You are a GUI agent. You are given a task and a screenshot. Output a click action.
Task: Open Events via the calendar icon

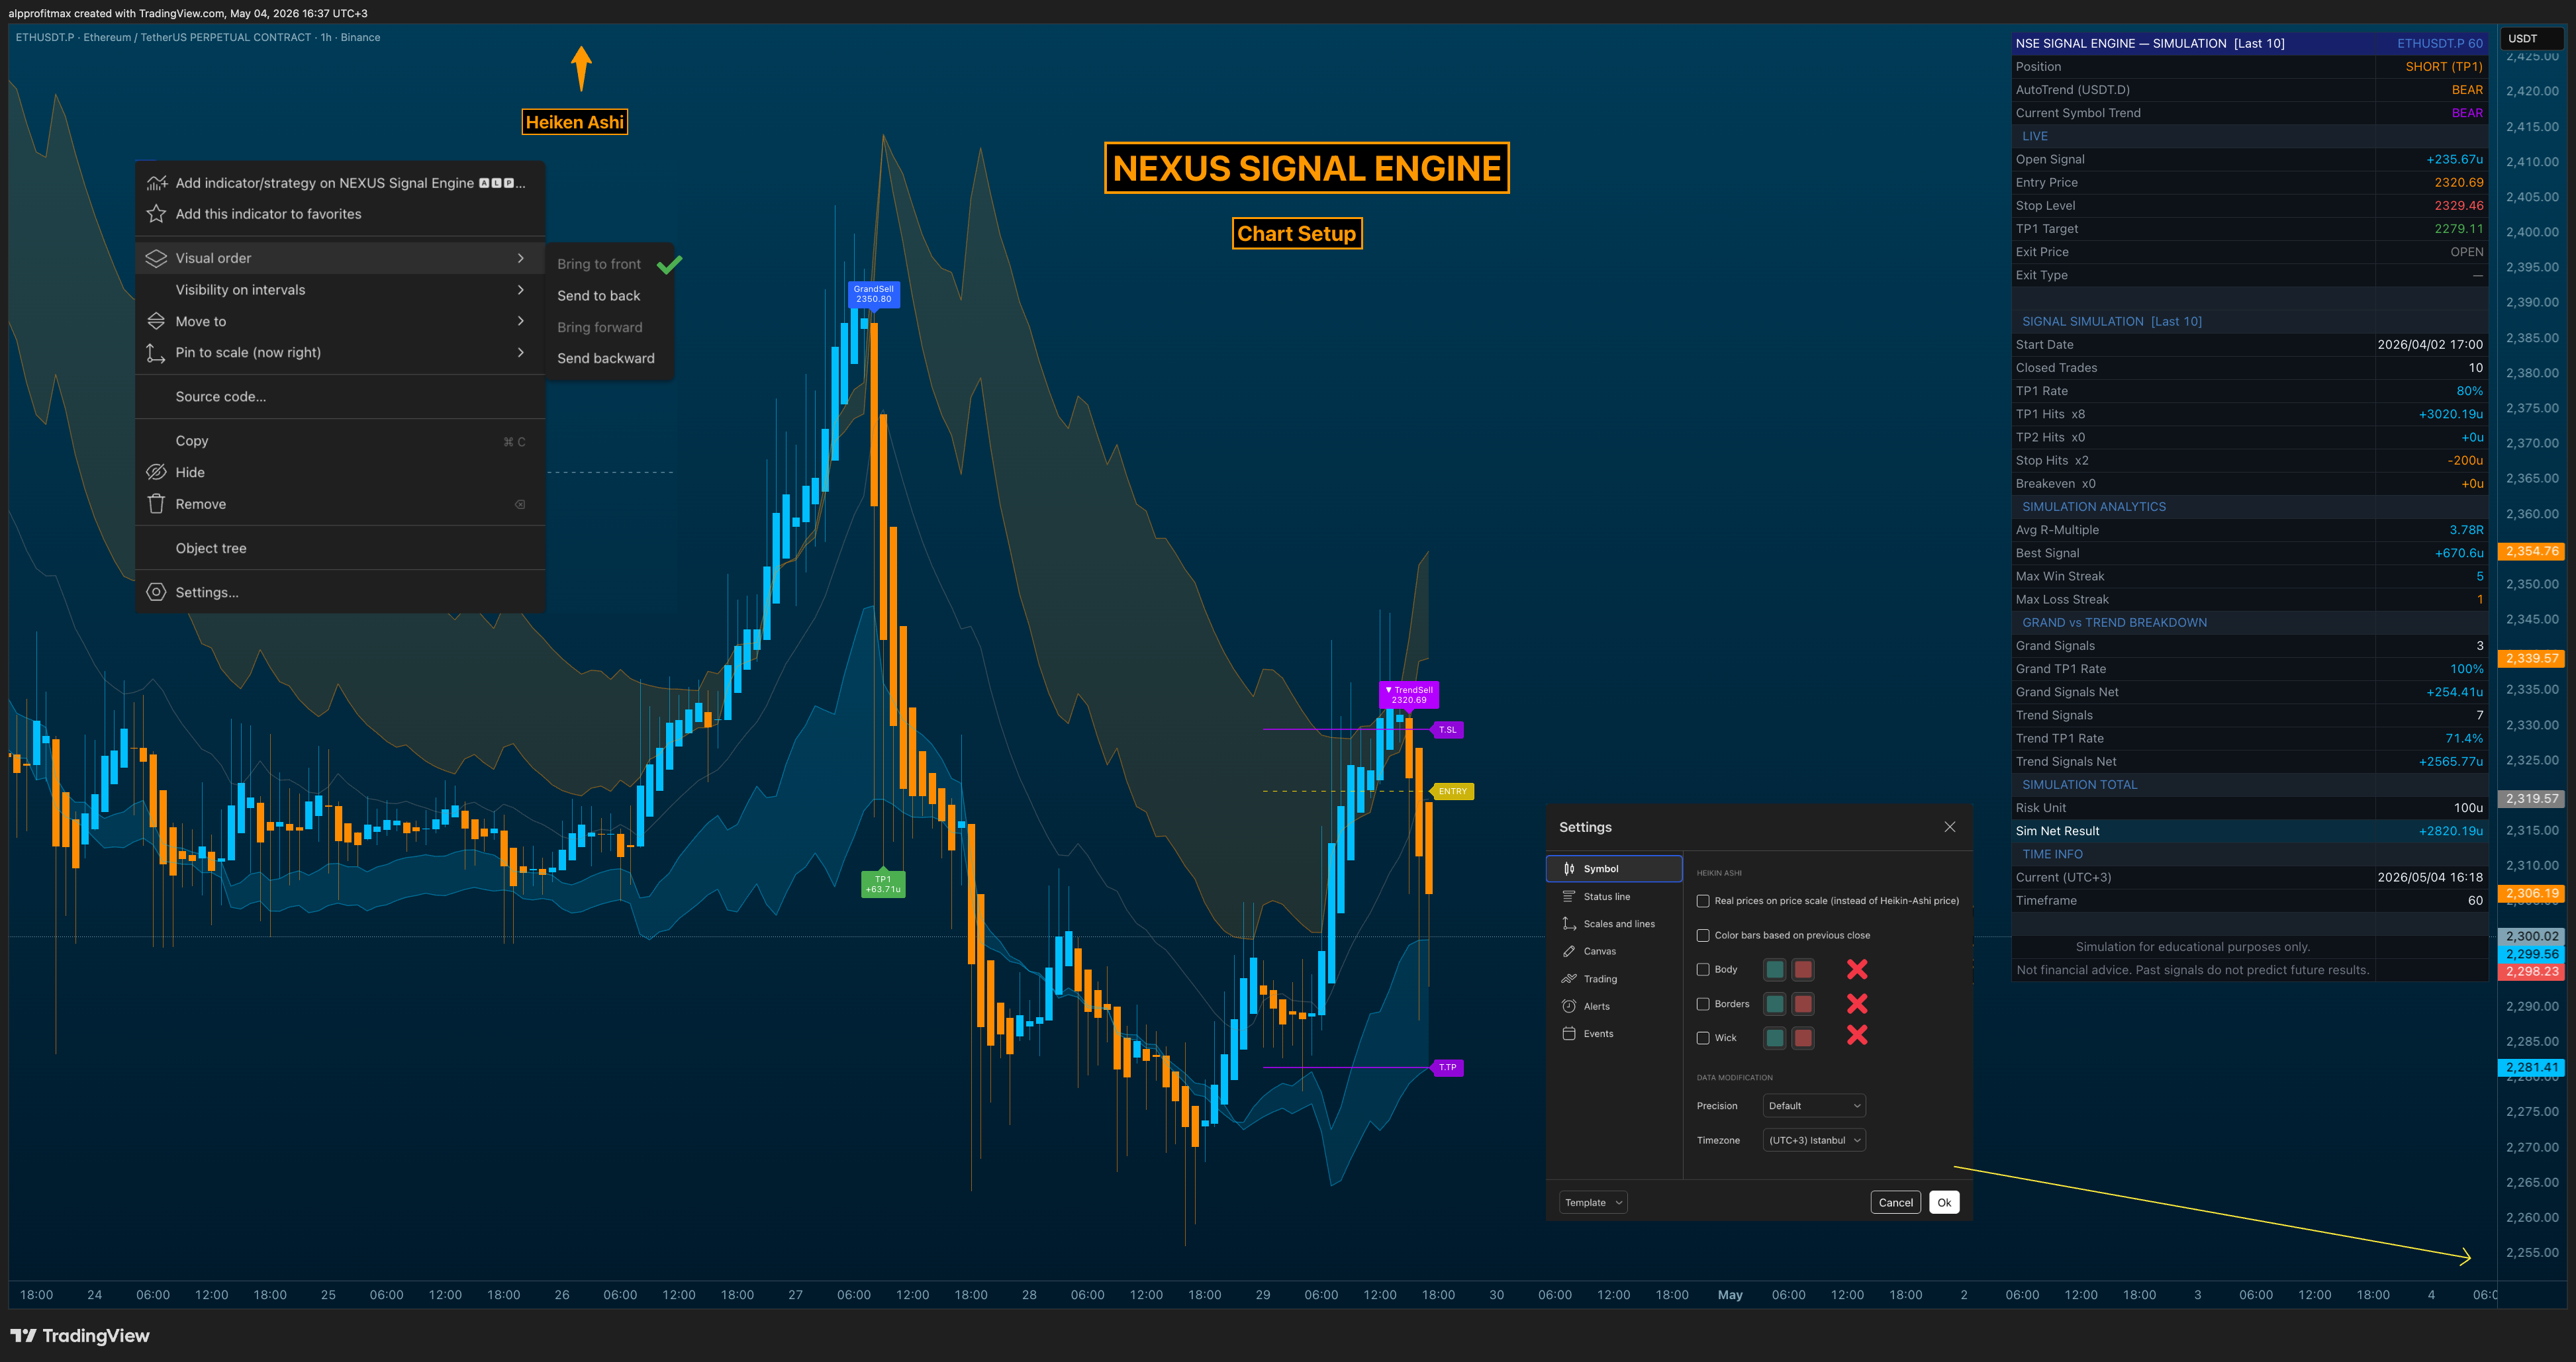[x=1569, y=1033]
